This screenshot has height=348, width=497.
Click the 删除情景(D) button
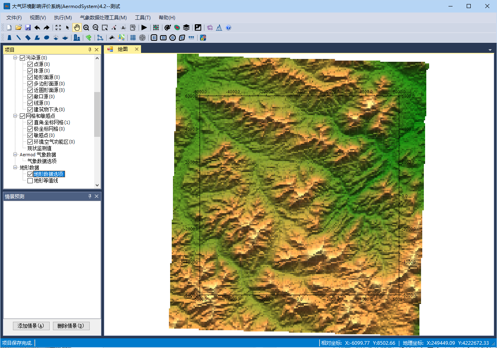(71, 326)
